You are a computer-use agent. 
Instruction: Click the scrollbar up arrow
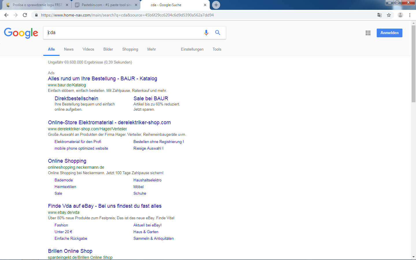click(x=413, y=23)
